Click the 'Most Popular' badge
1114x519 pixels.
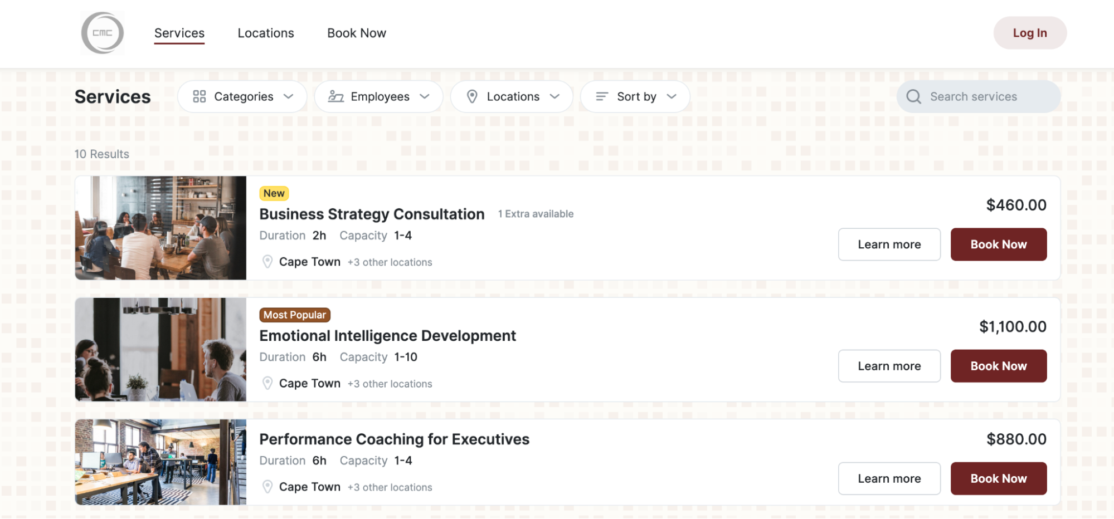(295, 315)
